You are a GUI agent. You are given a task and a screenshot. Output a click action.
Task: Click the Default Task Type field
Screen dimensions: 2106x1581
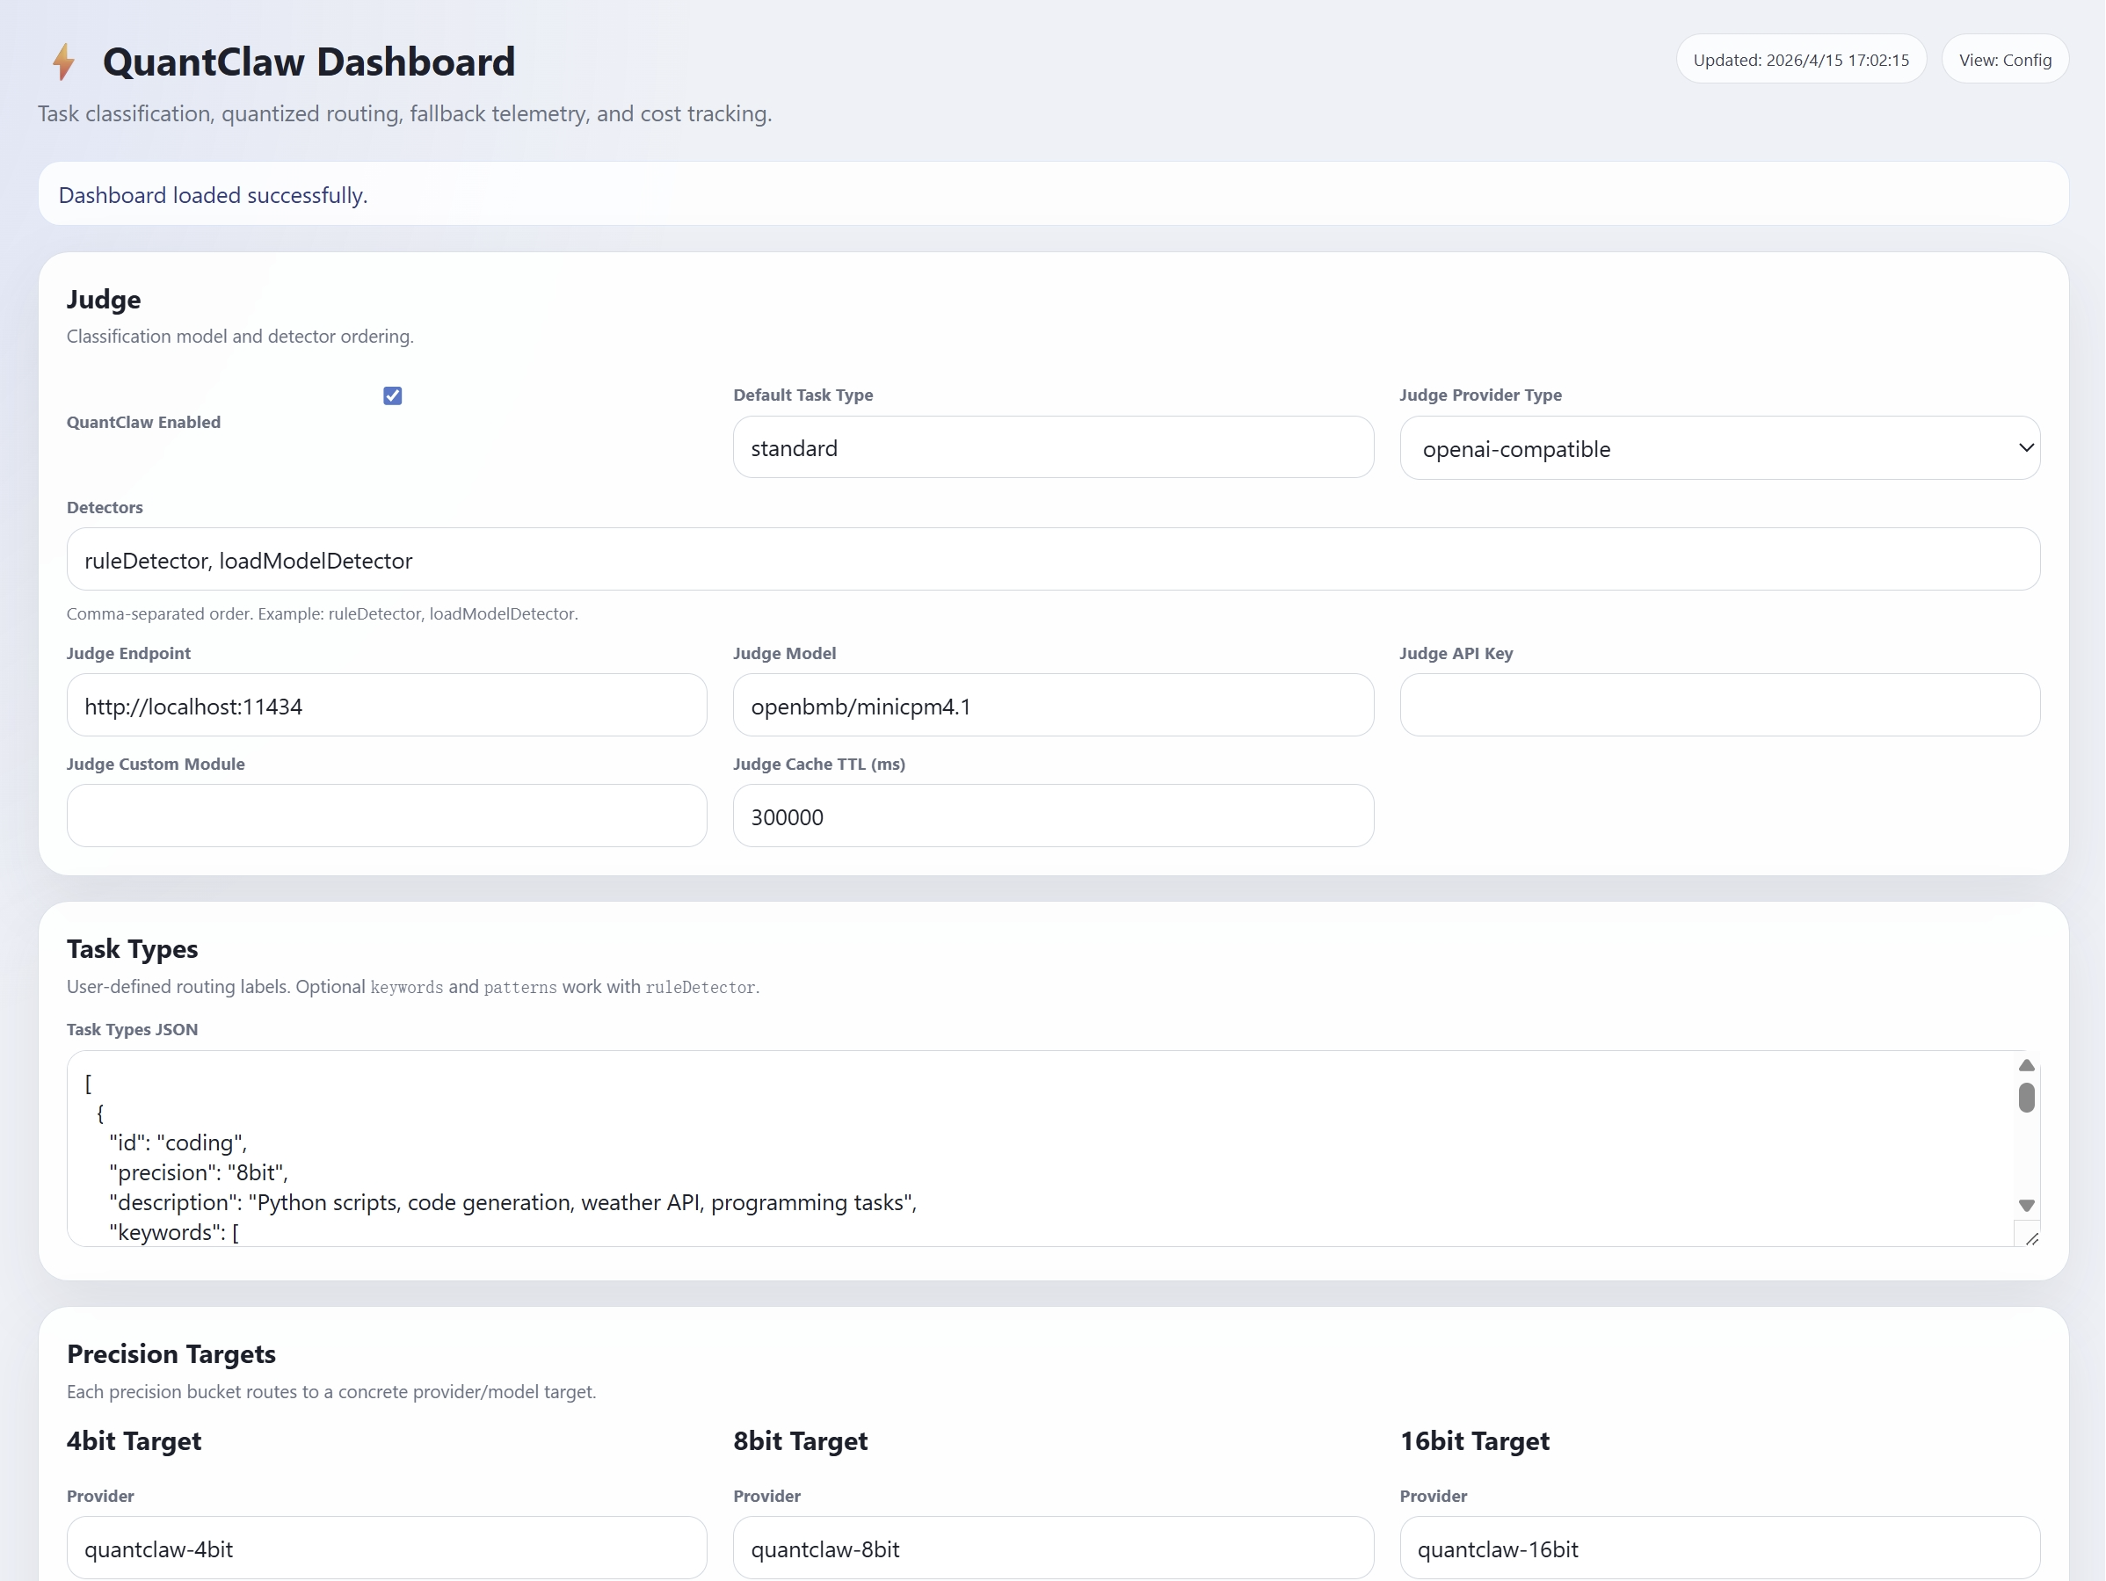point(1052,448)
